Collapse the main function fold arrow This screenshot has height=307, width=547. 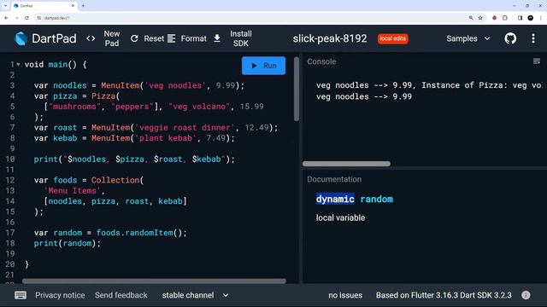coord(18,65)
